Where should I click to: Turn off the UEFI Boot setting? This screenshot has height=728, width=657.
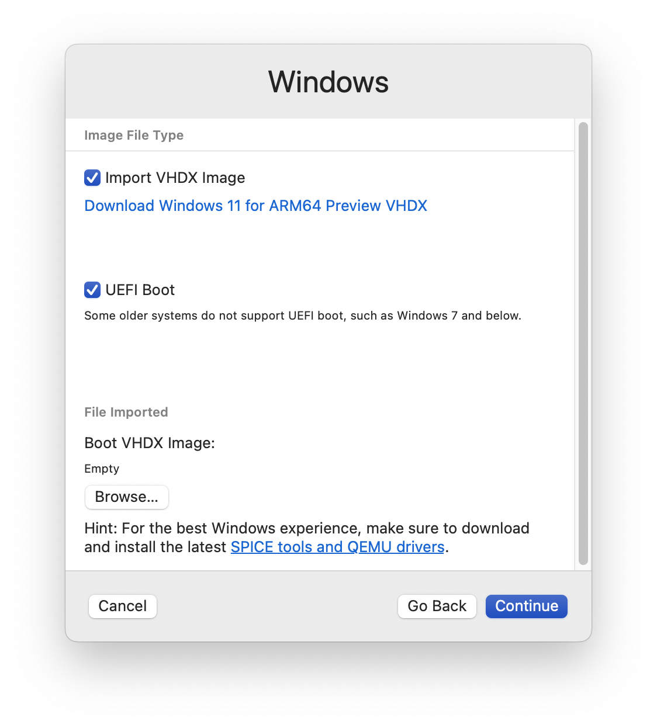[92, 290]
